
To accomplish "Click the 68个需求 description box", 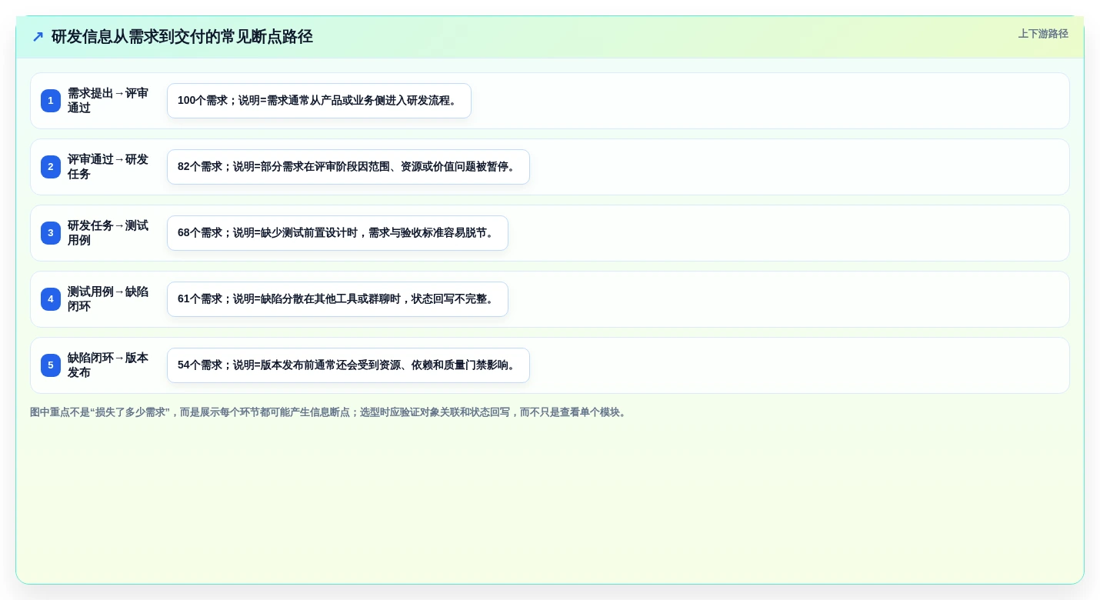I will coord(338,233).
